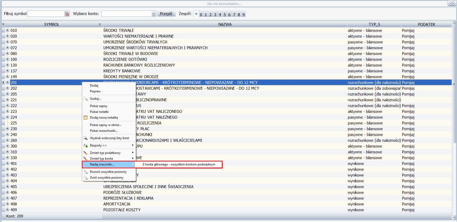Viewport: 457px width, 222px height.
Task: Click the magnifier icon beside Szukaj...
Action: point(86,99)
